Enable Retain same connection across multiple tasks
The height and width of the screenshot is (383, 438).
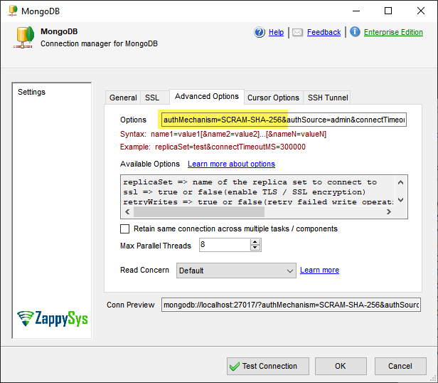pyautogui.click(x=124, y=229)
